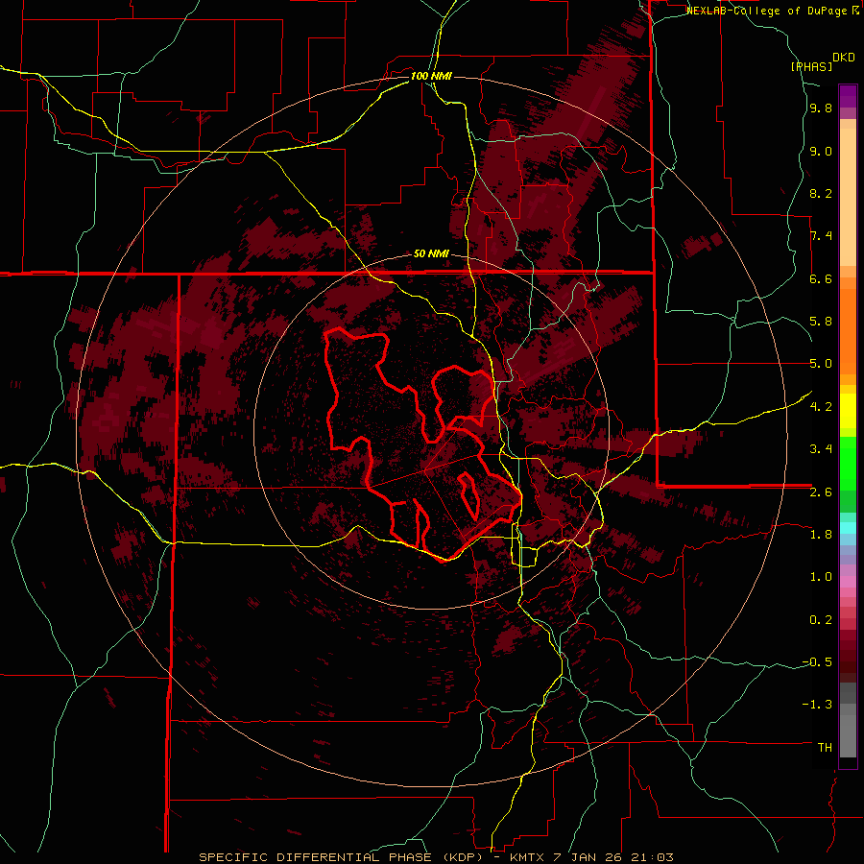The width and height of the screenshot is (864, 864).
Task: Click the 8.2 scale value
Action: pos(821,193)
